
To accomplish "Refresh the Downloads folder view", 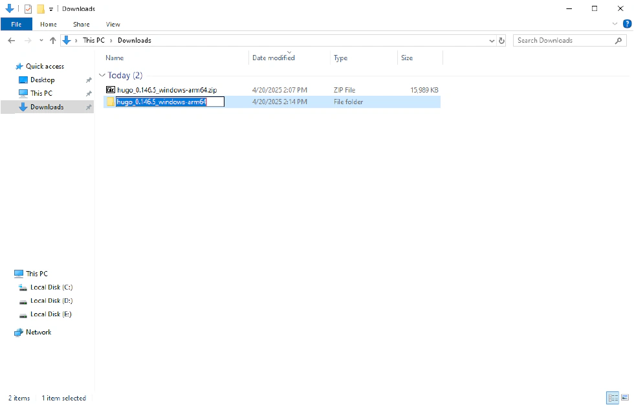I will click(501, 40).
